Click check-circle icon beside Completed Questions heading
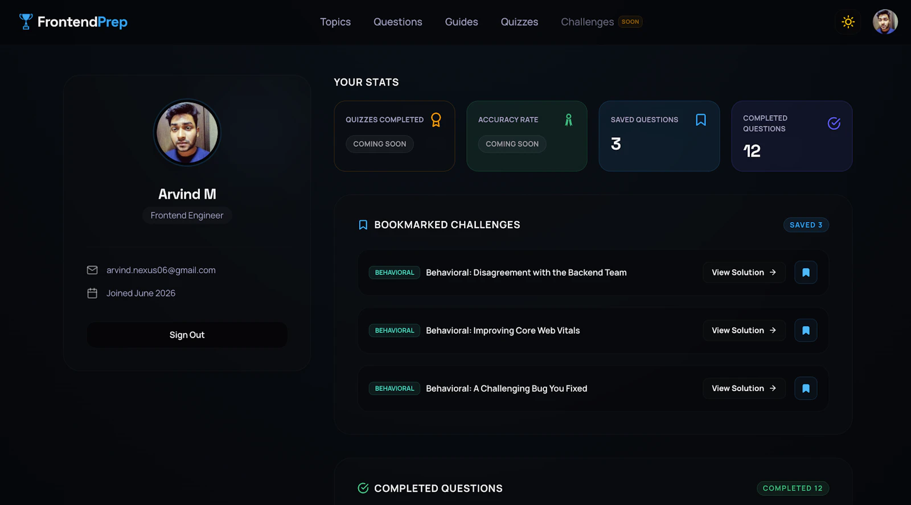Viewport: 911px width, 505px height. tap(363, 488)
